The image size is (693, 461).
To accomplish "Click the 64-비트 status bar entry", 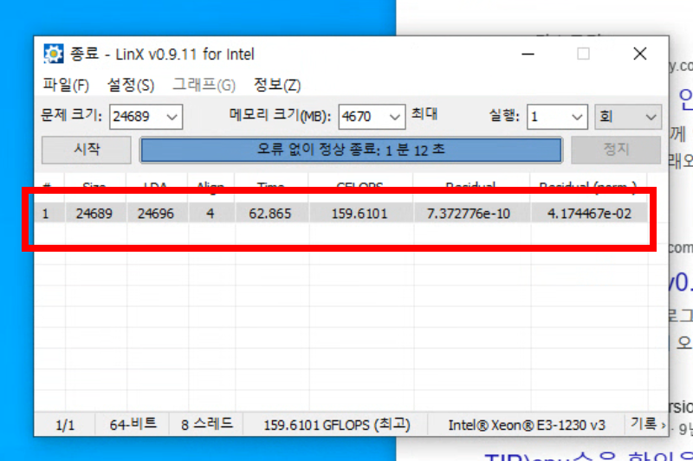I will click(133, 425).
